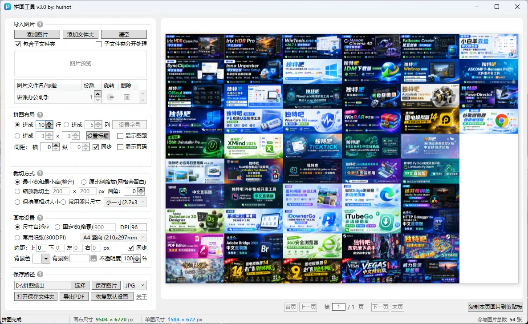Go to 上一页 previous page button

pyautogui.click(x=308, y=307)
